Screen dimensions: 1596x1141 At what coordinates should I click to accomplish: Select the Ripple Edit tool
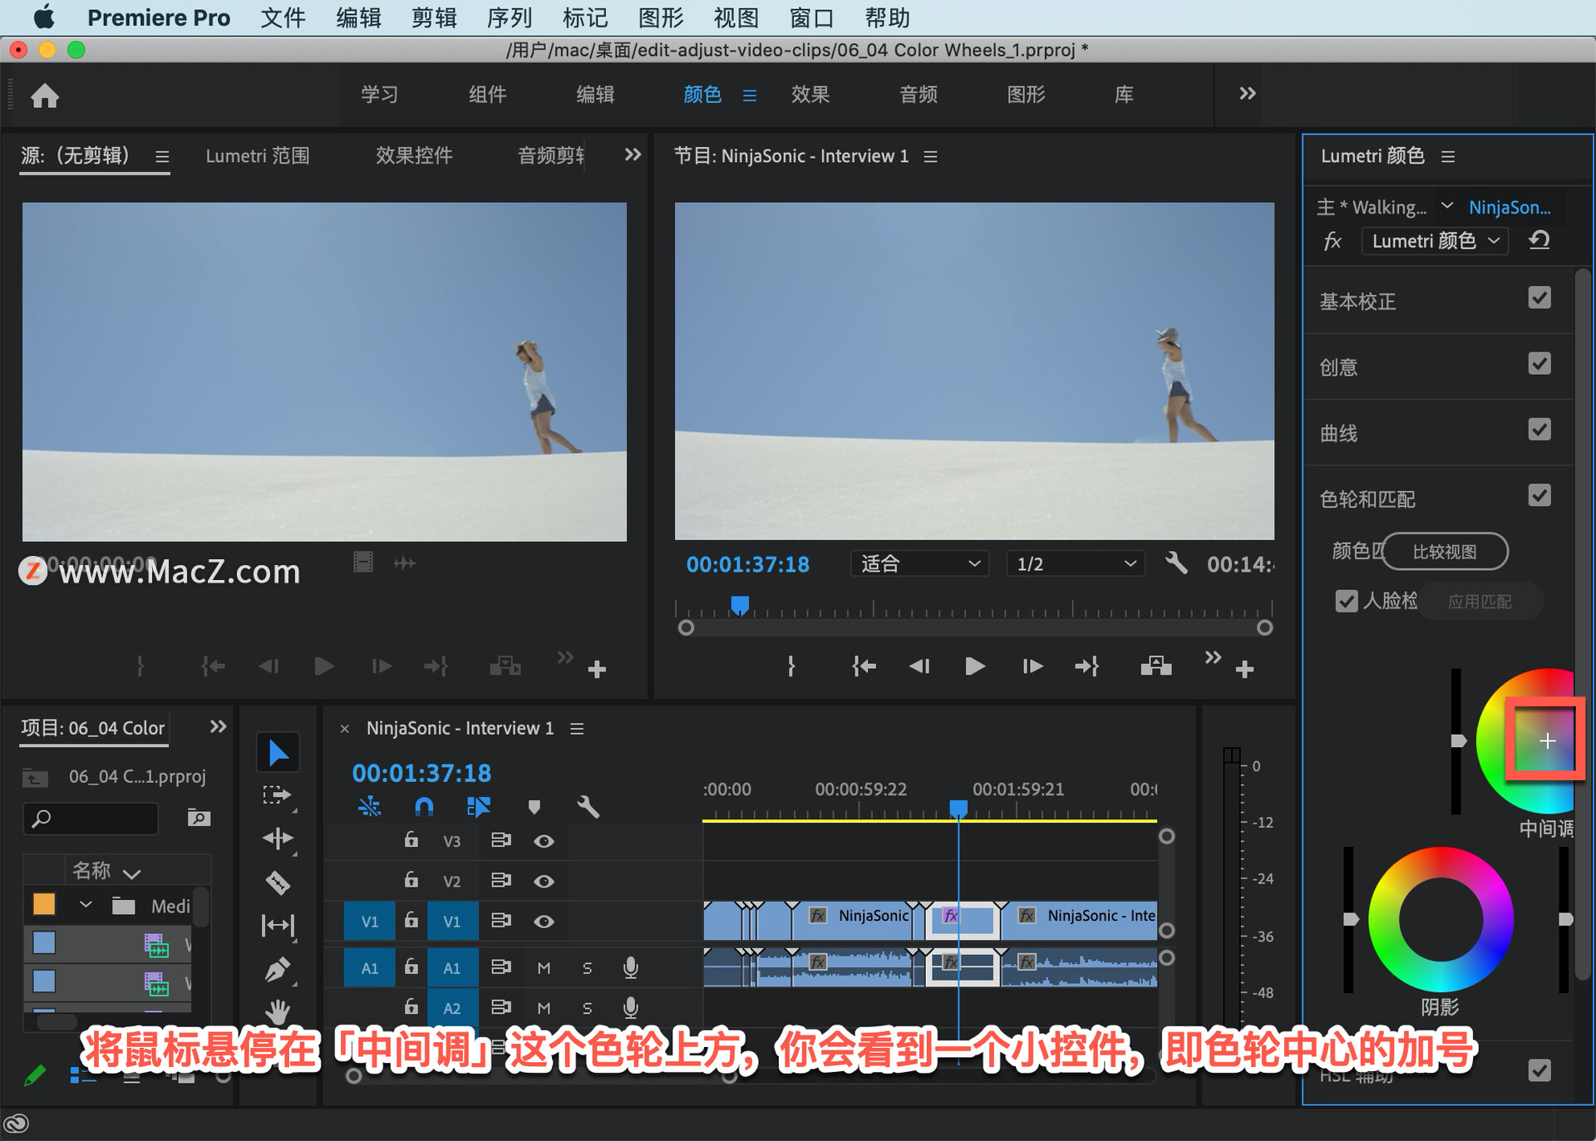click(278, 839)
